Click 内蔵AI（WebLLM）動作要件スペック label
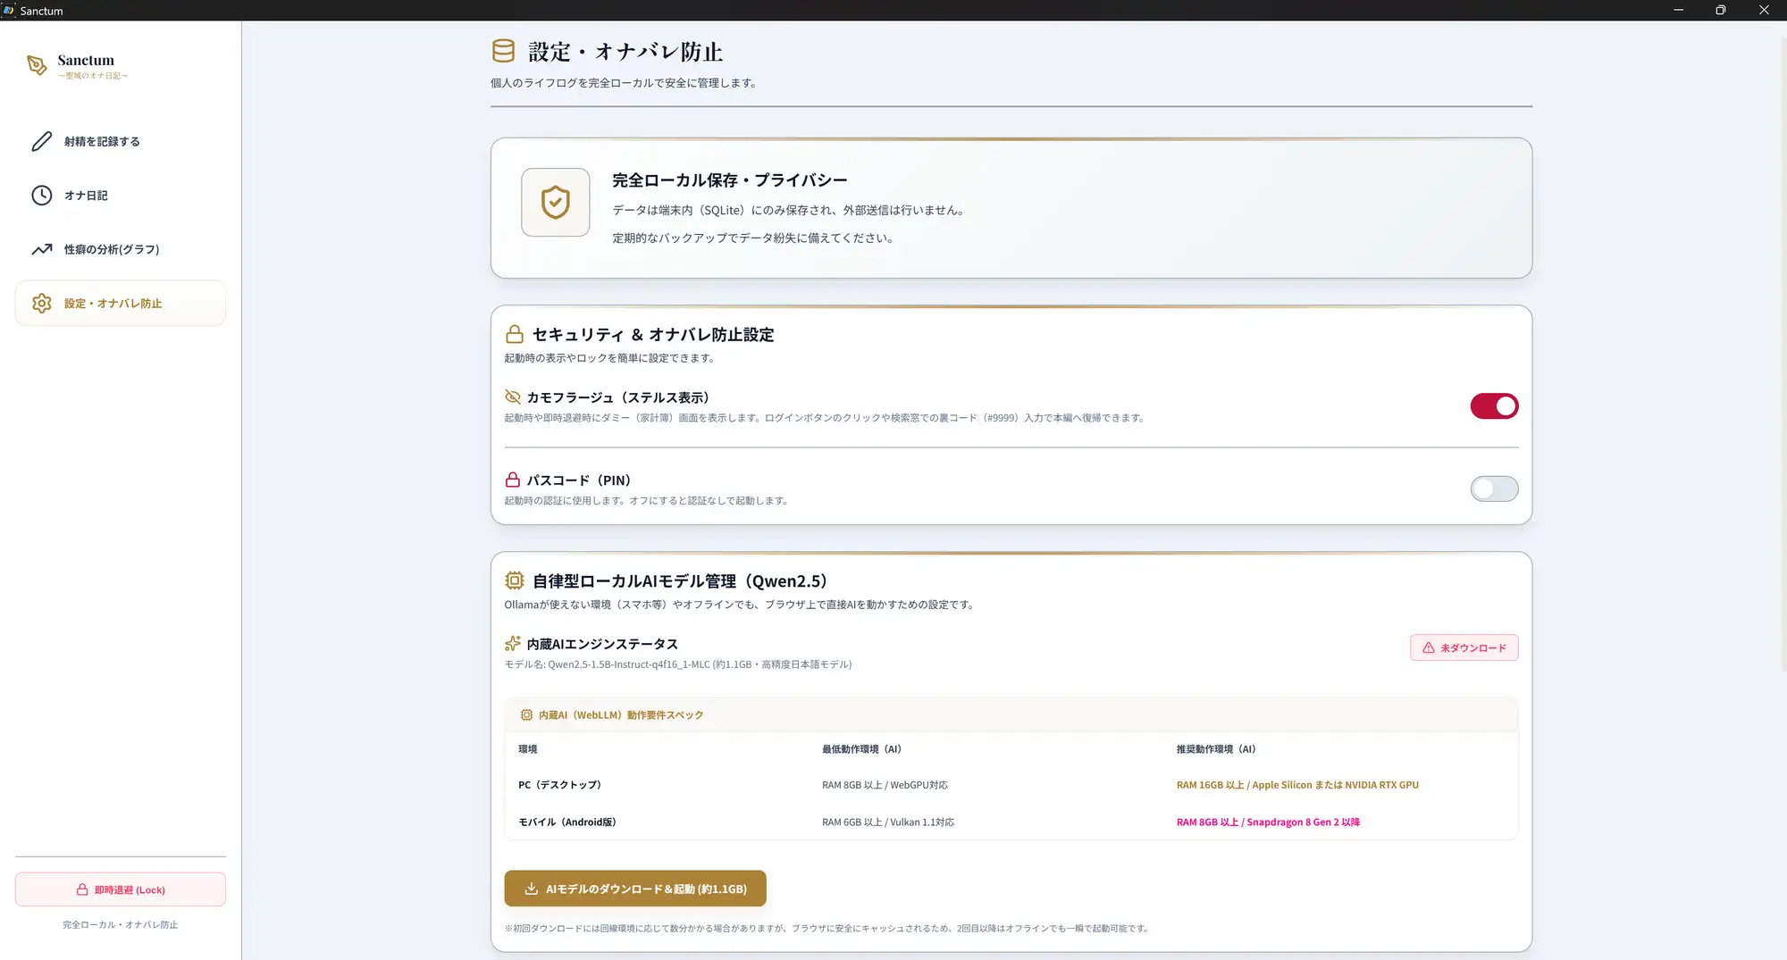This screenshot has height=960, width=1787. click(x=621, y=714)
